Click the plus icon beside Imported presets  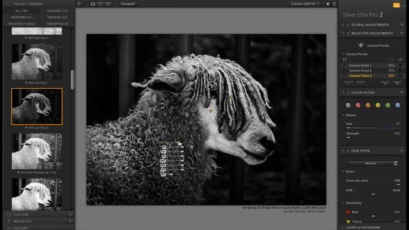click(x=70, y=222)
